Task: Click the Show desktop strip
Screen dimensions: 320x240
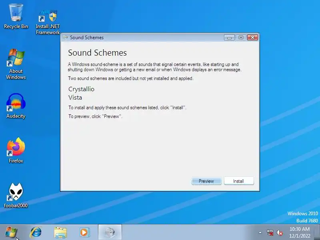Action: pos(317,232)
